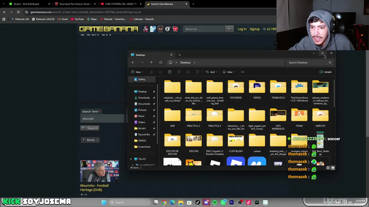369x207 pixels.
Task: Open the Mourinho mod thumbnail image
Action: pos(99,171)
